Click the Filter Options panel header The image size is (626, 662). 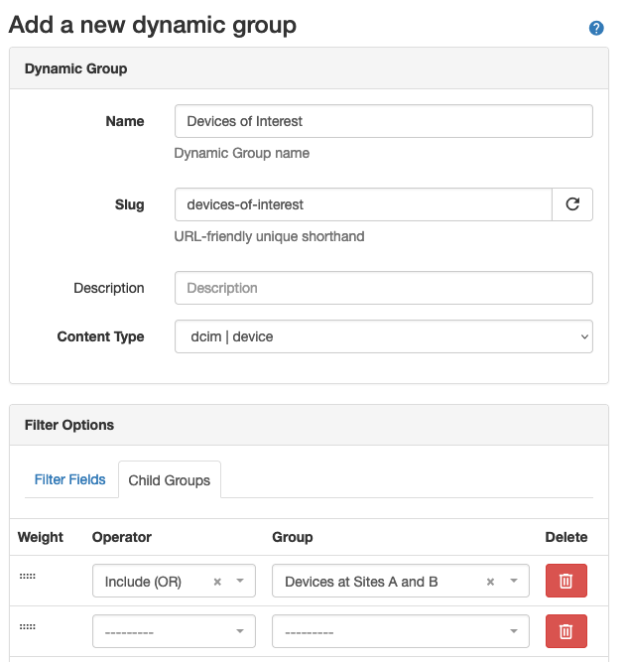pos(69,425)
